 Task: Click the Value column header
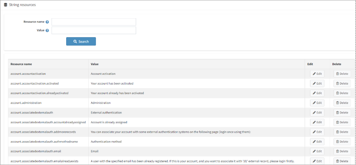95,64
